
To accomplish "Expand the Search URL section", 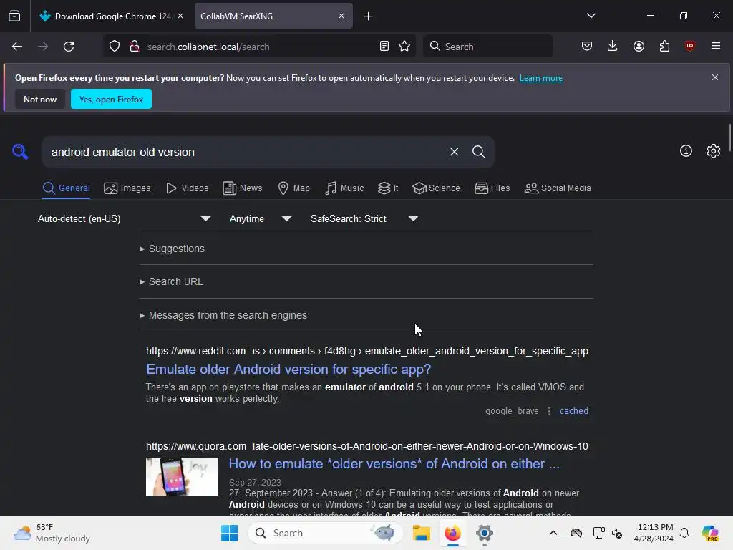I will (171, 281).
